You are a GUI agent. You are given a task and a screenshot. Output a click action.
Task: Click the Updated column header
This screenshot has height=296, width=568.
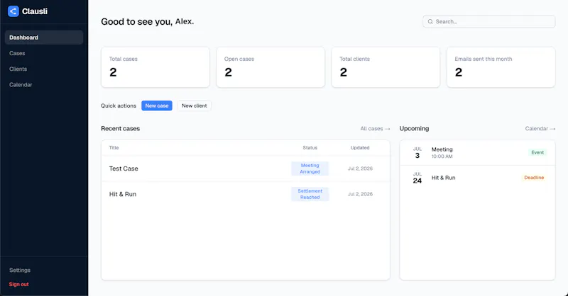tap(360, 148)
